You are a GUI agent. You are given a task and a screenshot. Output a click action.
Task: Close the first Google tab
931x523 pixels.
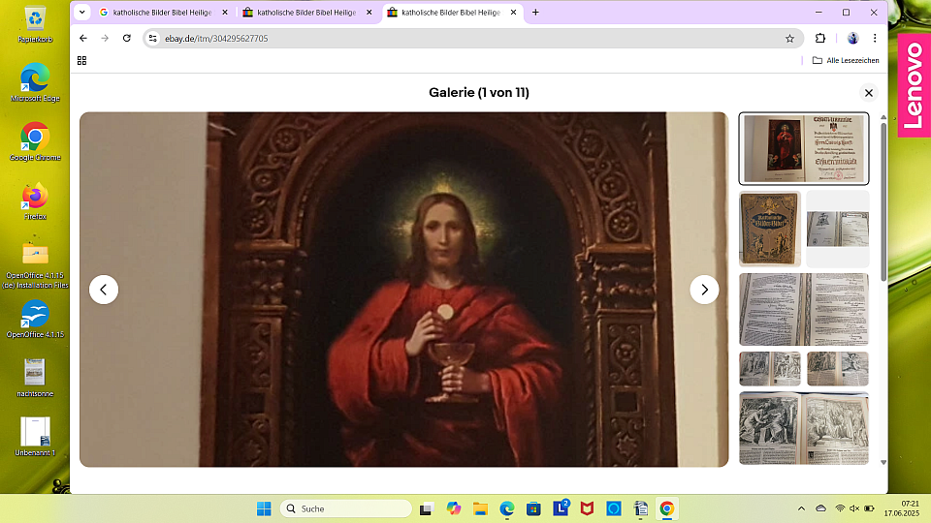tap(225, 13)
